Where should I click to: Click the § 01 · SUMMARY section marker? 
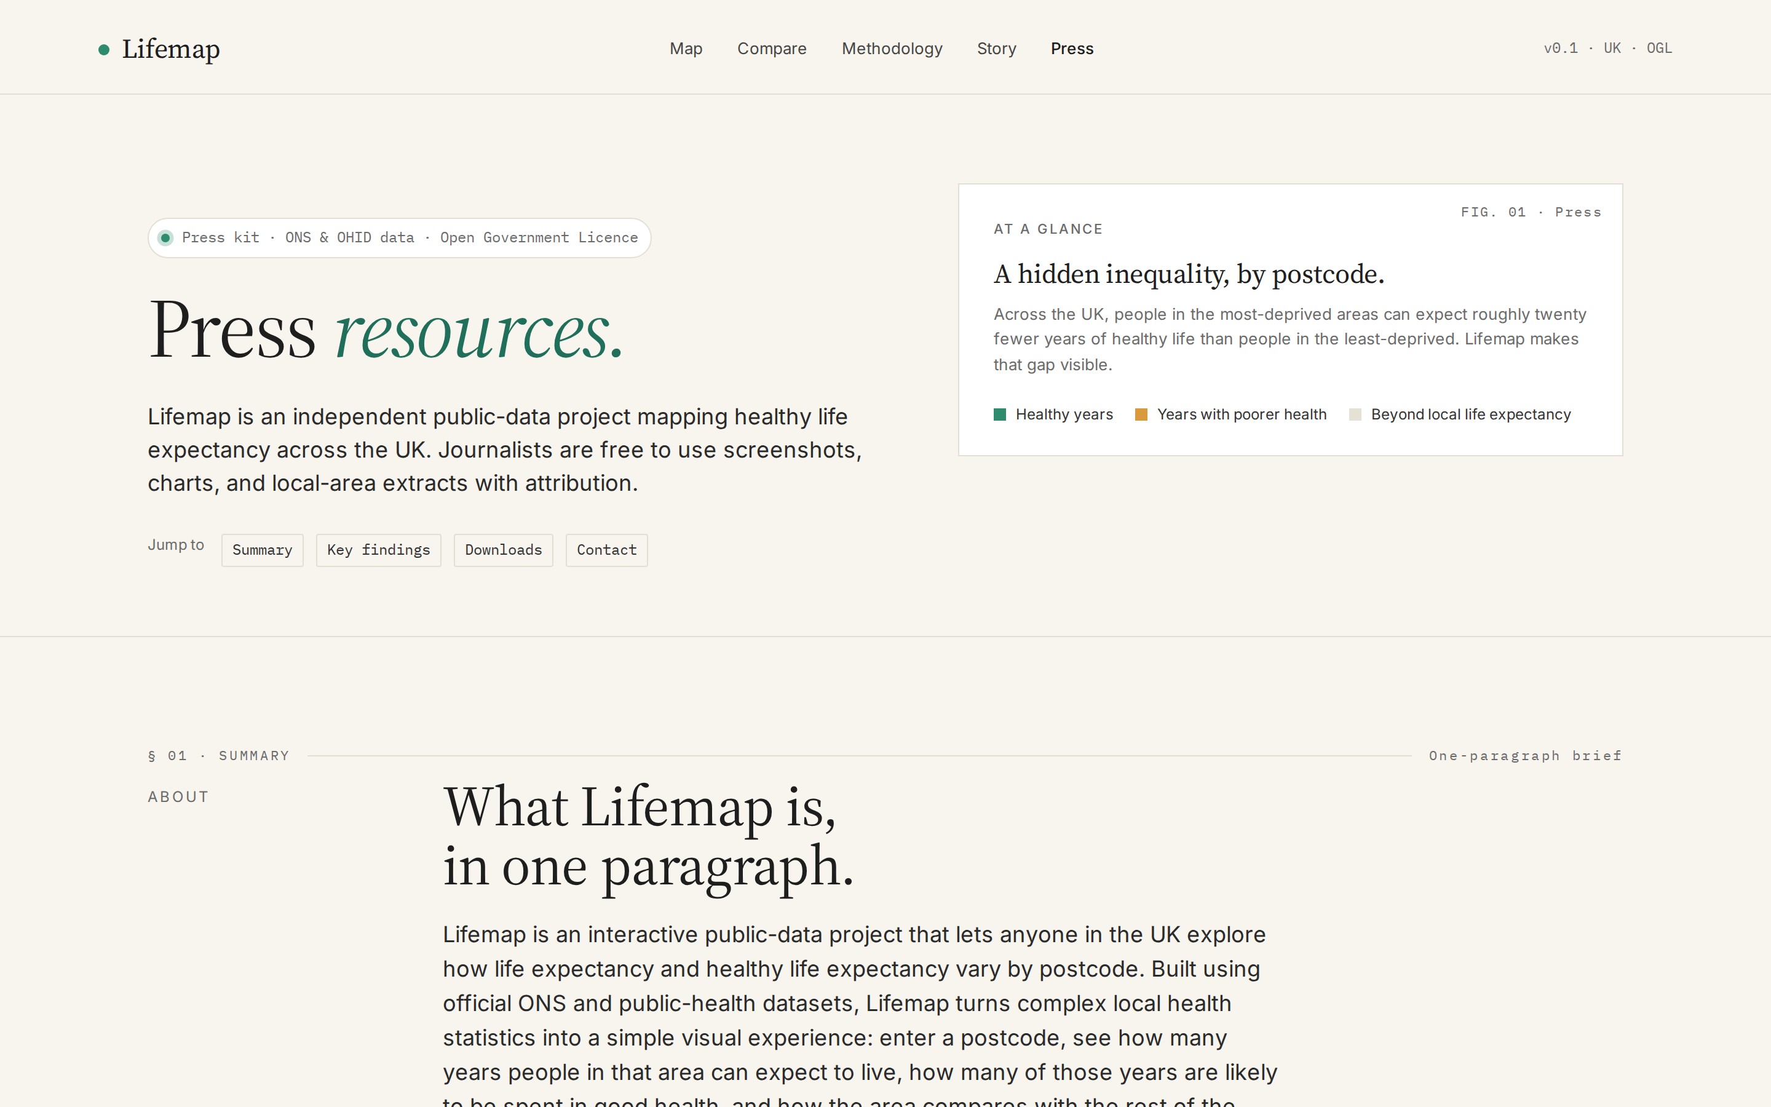click(x=218, y=756)
